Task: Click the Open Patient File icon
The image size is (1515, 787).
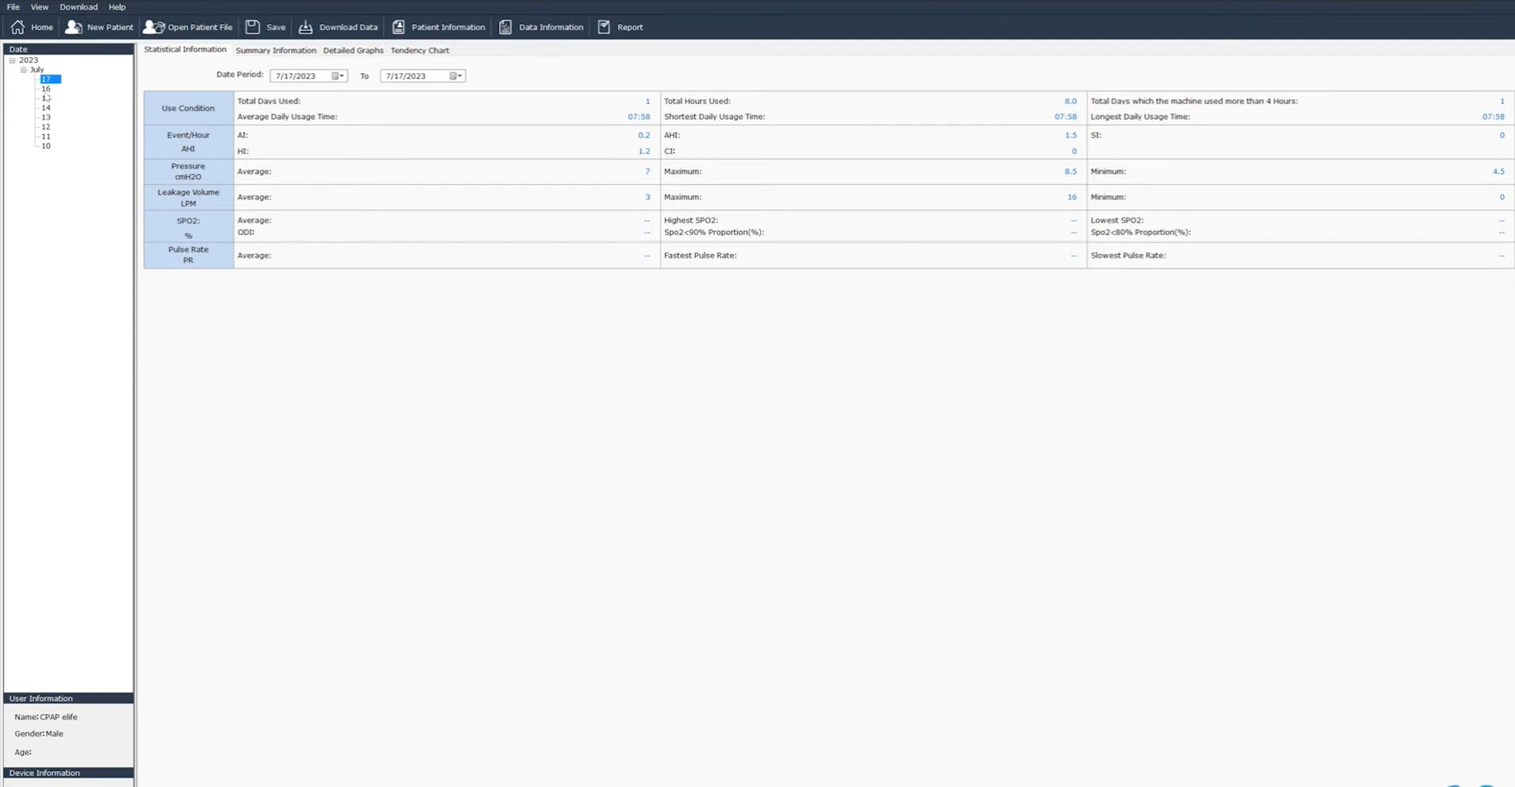Action: point(153,27)
